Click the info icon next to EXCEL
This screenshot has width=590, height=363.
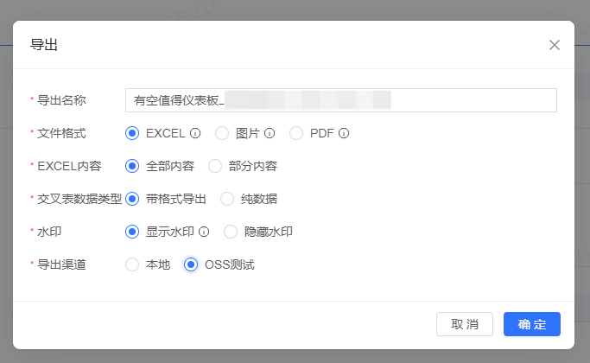click(x=195, y=133)
